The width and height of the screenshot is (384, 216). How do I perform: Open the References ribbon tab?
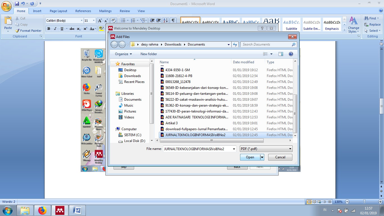tap(83, 11)
